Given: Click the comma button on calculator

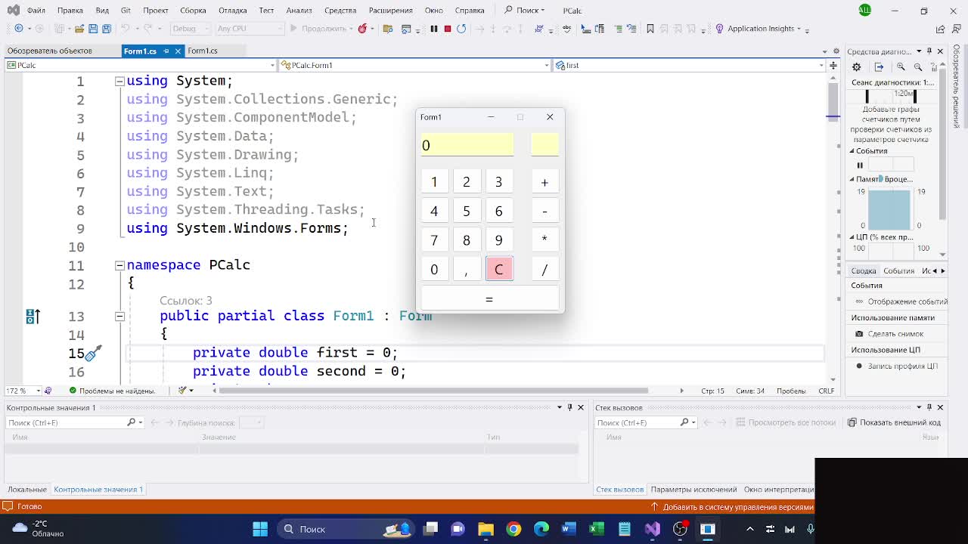Looking at the screenshot, I should click(467, 269).
